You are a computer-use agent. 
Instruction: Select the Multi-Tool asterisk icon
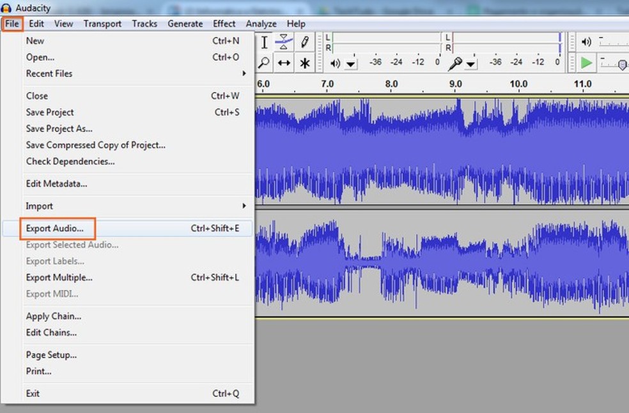pos(304,63)
